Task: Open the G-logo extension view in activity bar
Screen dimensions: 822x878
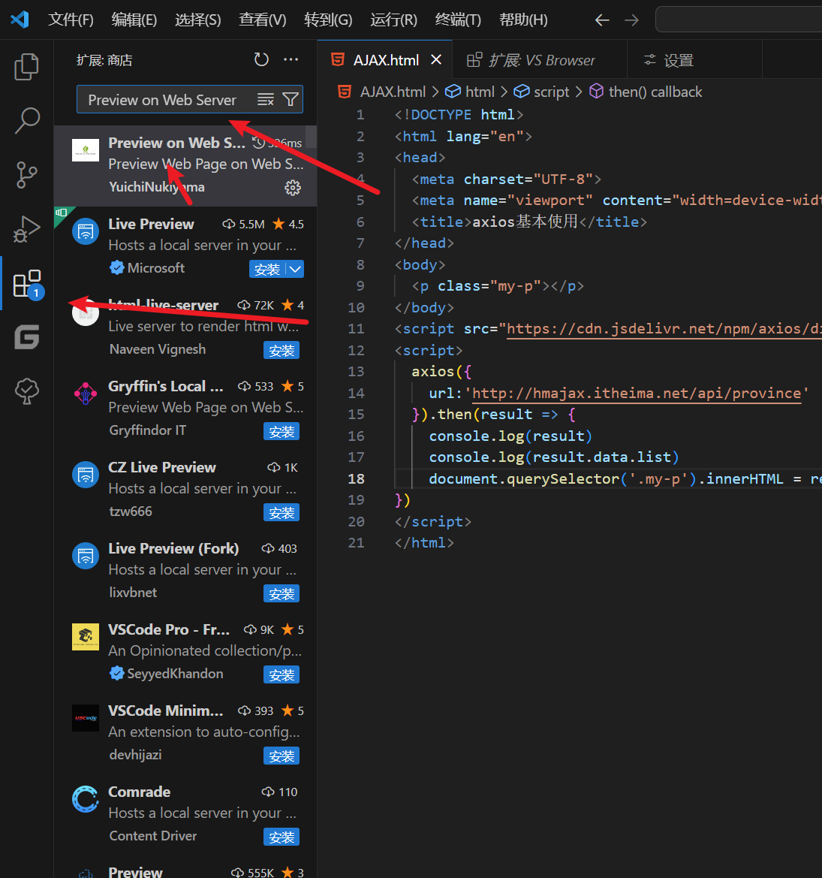Action: pos(26,337)
